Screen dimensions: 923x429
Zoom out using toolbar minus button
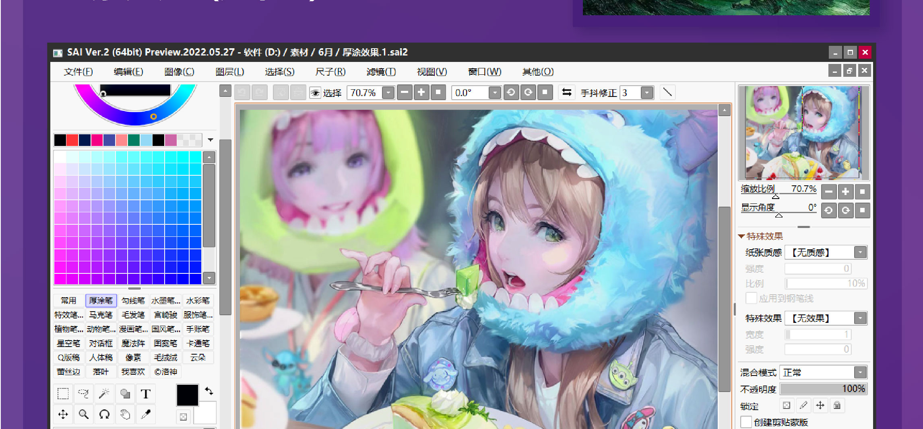[405, 92]
